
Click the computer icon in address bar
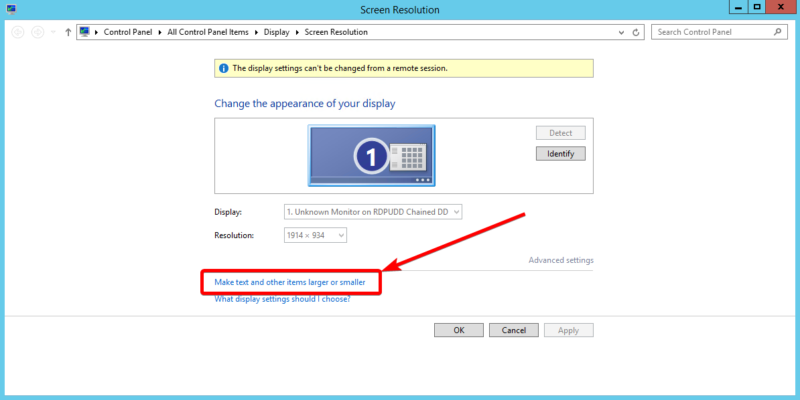point(84,32)
